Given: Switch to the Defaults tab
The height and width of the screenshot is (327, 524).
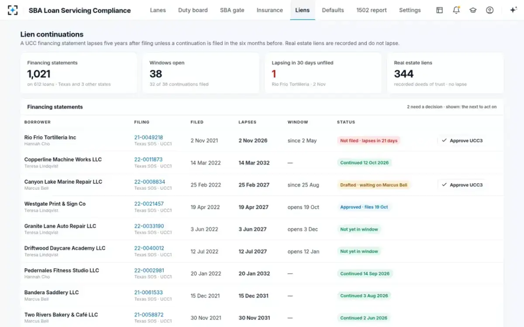Looking at the screenshot, I should click(x=333, y=10).
